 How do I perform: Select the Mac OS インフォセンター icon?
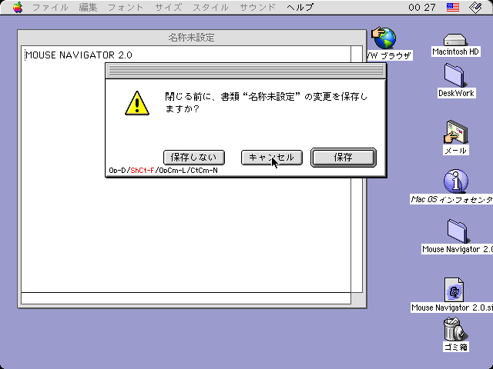(455, 181)
